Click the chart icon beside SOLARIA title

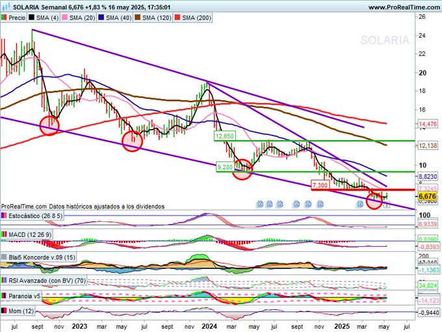point(6,7)
